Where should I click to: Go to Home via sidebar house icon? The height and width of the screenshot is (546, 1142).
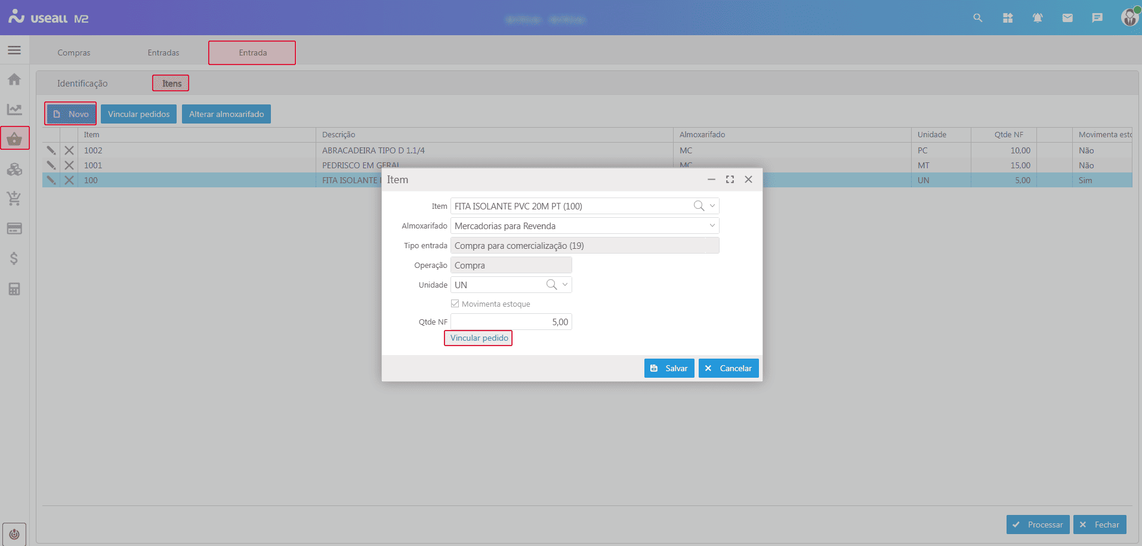tap(14, 79)
